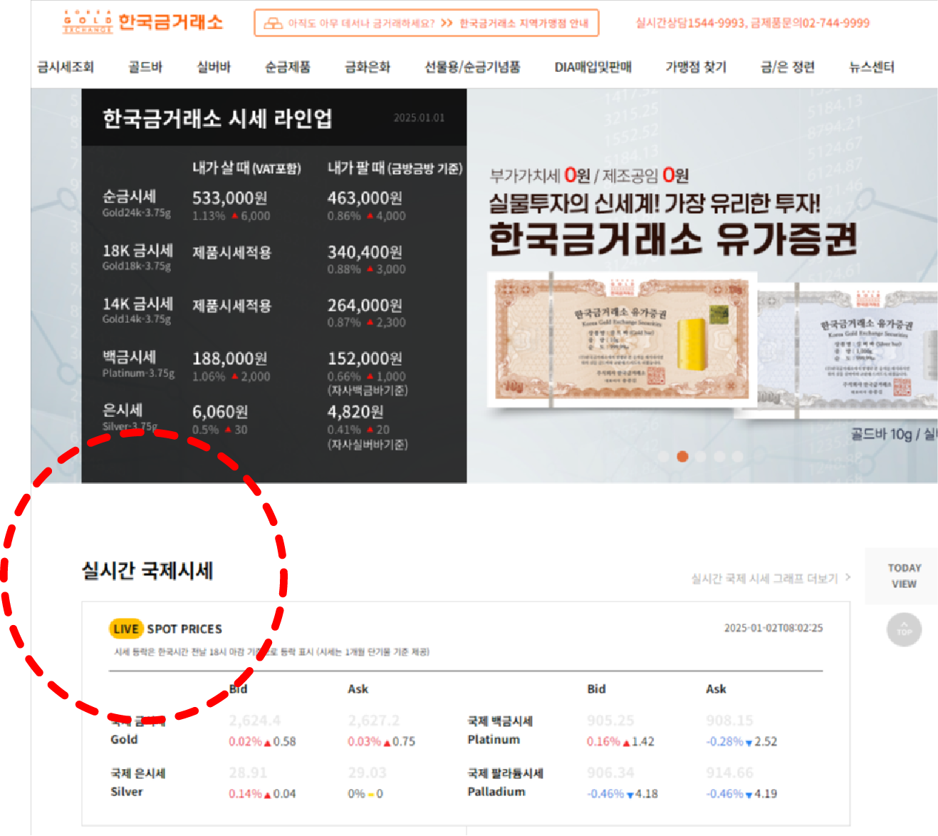Click the 14K 금시세 row label

click(138, 304)
